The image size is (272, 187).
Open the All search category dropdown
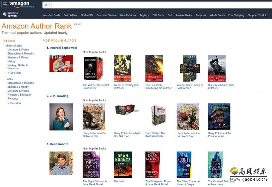pyautogui.click(x=47, y=5)
